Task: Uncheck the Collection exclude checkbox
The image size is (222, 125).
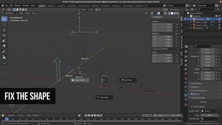Action: tap(216, 16)
